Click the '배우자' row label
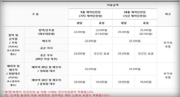This screenshot has width=180, height=97. [x=46, y=41]
